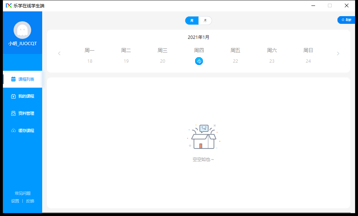The height and width of the screenshot is (216, 358).
Task: Click the cloud icon beside 缓存课程
Action: 14,131
